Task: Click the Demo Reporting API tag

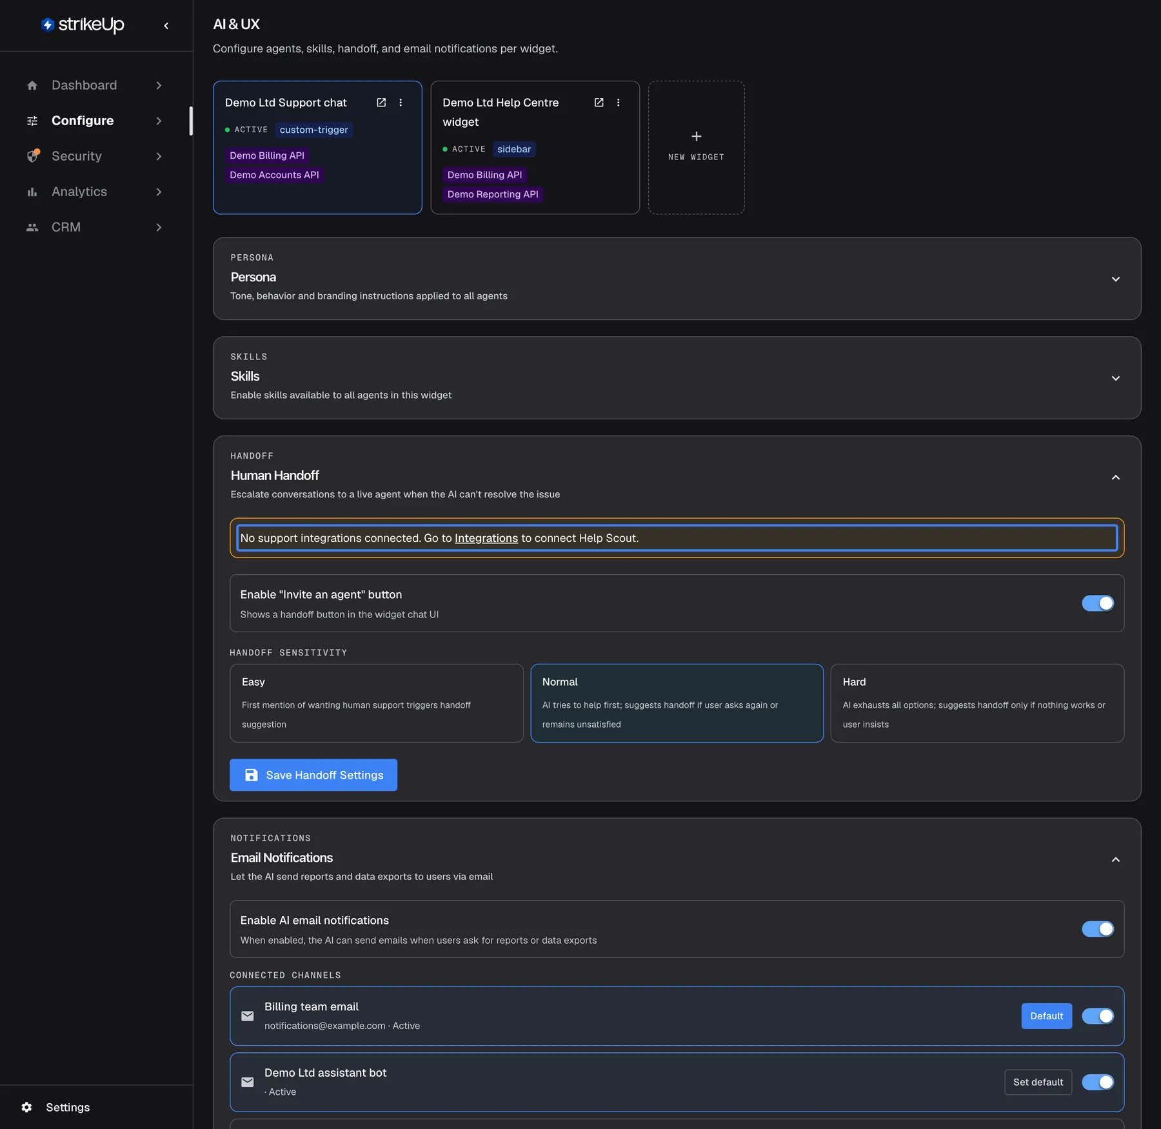Action: coord(493,194)
